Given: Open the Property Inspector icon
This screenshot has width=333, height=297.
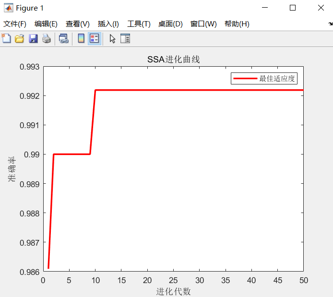Looking at the screenshot, I should (125, 39).
